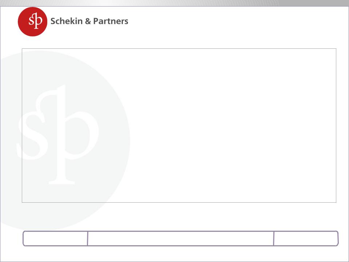The width and height of the screenshot is (349, 262).
Task: Click the rounded left edge of bottom bar
Action: 24,239
